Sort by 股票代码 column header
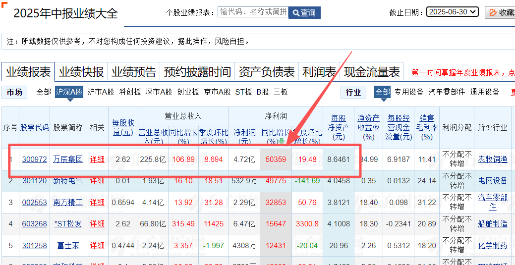The width and height of the screenshot is (515, 265). coord(35,127)
